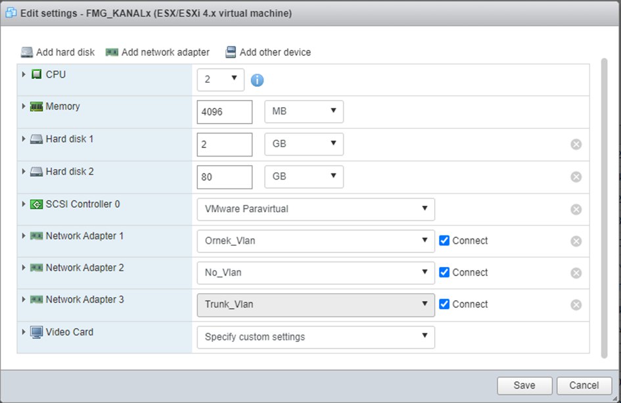This screenshot has width=621, height=403.
Task: Remove Hard disk 2 with its X icon
Action: (x=576, y=177)
